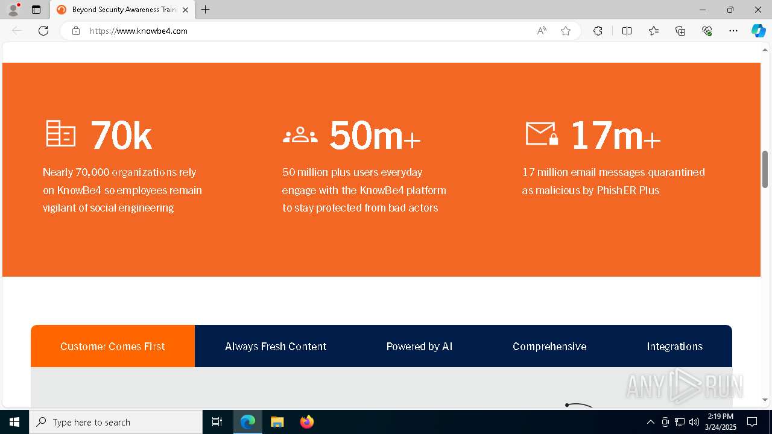Screen dimensions: 772x434
Task: Open the Collections icon
Action: (x=680, y=31)
